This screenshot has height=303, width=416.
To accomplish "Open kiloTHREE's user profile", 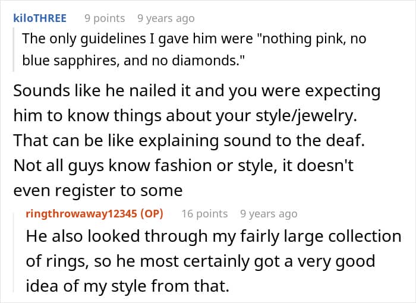I will pyautogui.click(x=39, y=18).
